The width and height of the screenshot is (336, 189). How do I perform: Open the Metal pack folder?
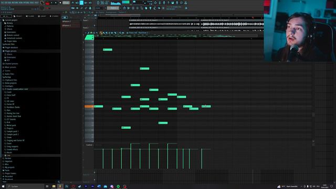point(11,125)
